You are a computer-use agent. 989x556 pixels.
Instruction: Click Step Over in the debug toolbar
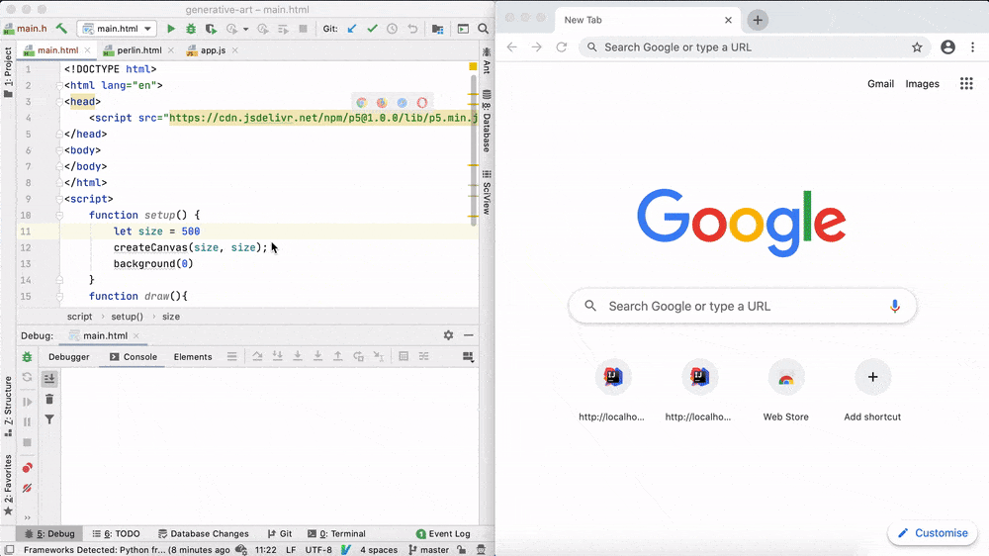(257, 356)
